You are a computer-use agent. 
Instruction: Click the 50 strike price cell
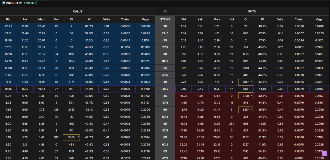(x=165, y=110)
